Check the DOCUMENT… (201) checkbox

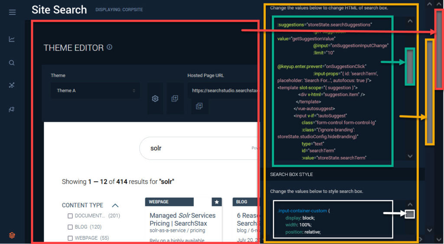point(70,216)
